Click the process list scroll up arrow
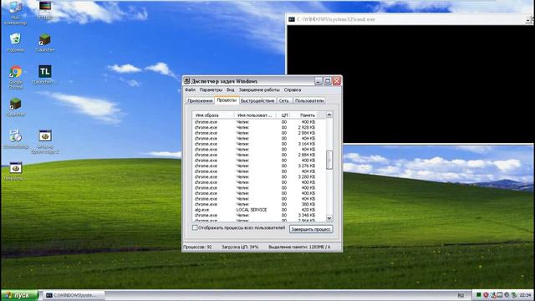Viewport: 535px width, 301px height. [x=329, y=115]
